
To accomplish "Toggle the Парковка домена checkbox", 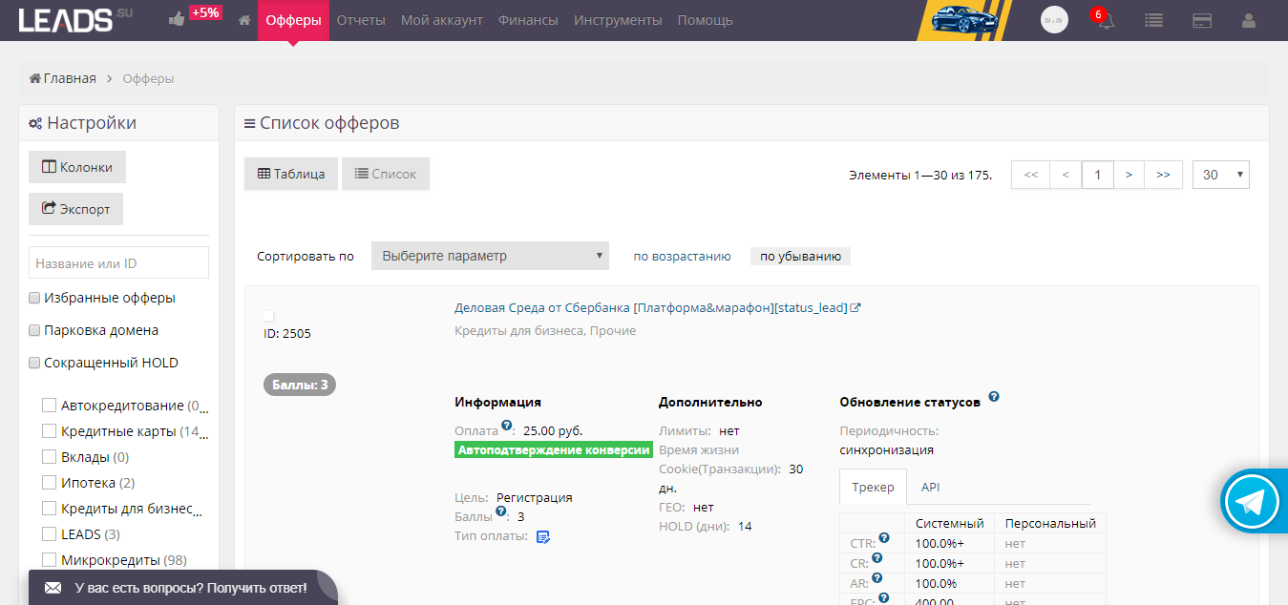I will point(34,330).
